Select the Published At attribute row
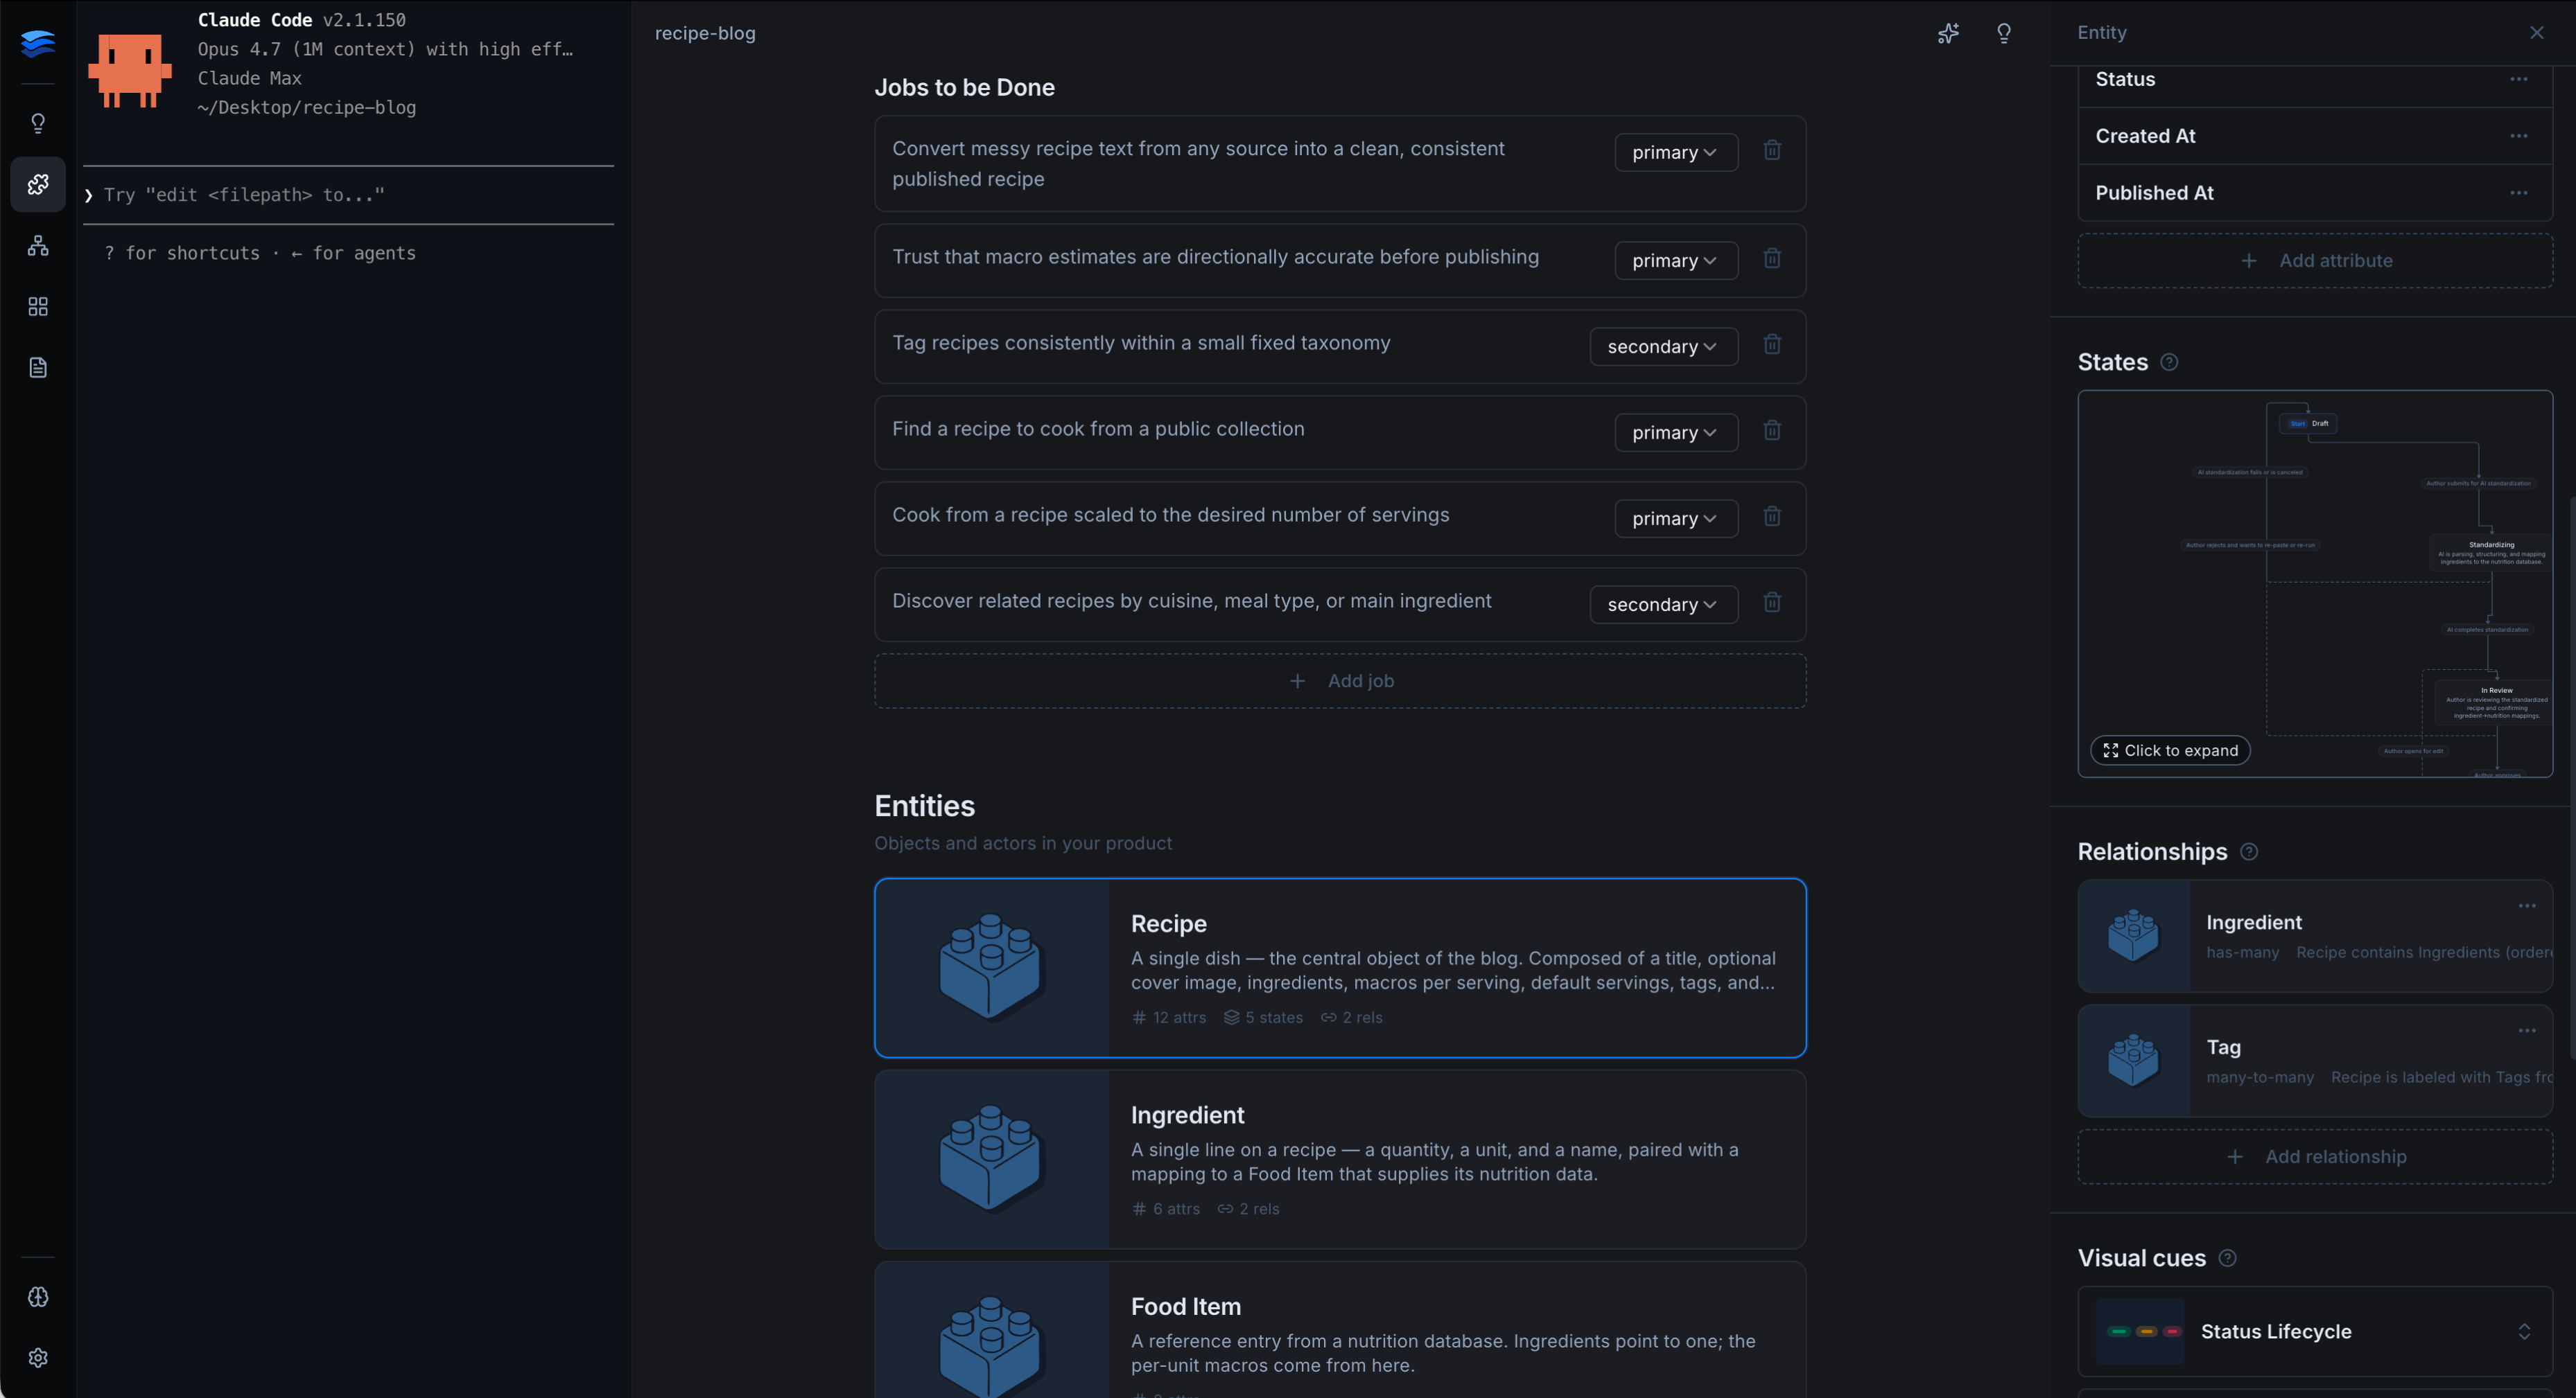This screenshot has width=2576, height=1398. (x=2315, y=193)
